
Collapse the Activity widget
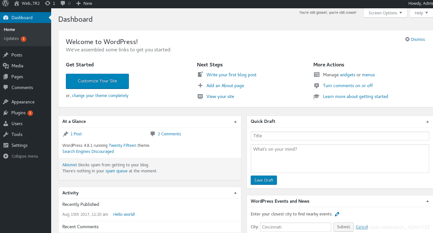[235, 193]
